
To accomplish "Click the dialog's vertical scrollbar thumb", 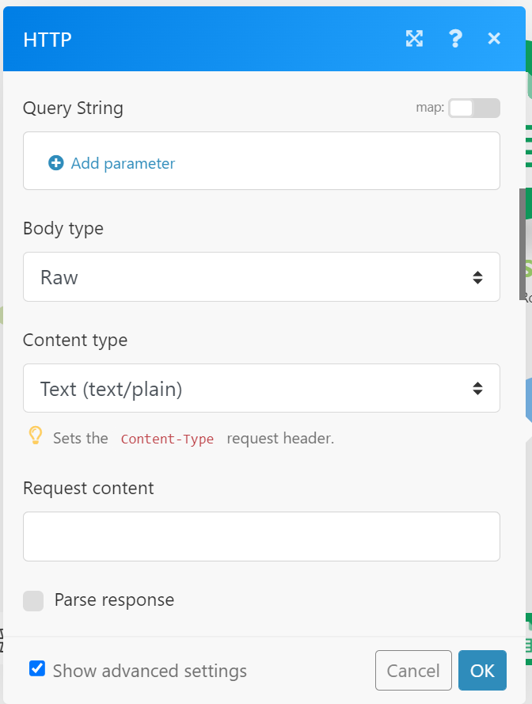I will point(522,245).
